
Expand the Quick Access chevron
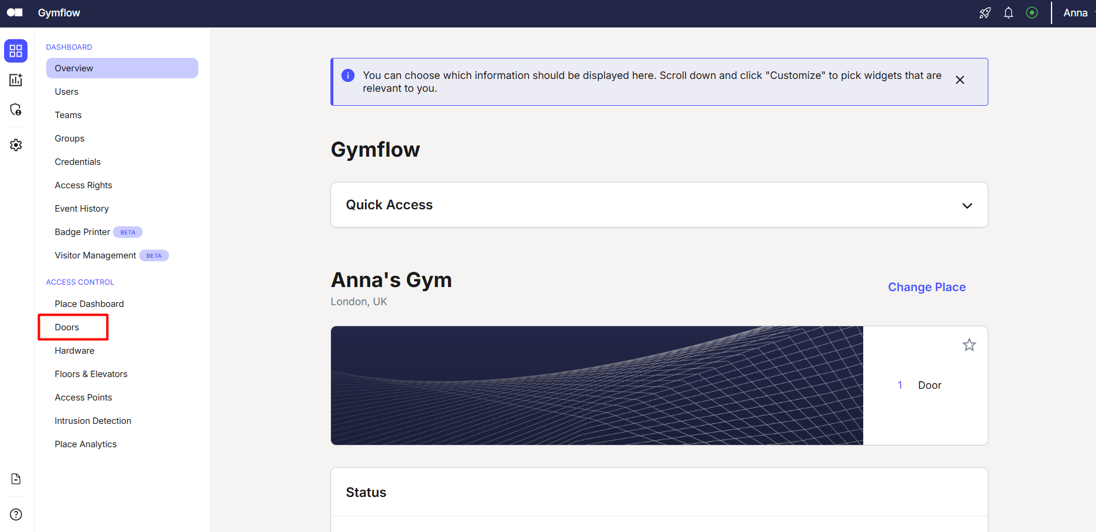pyautogui.click(x=967, y=206)
